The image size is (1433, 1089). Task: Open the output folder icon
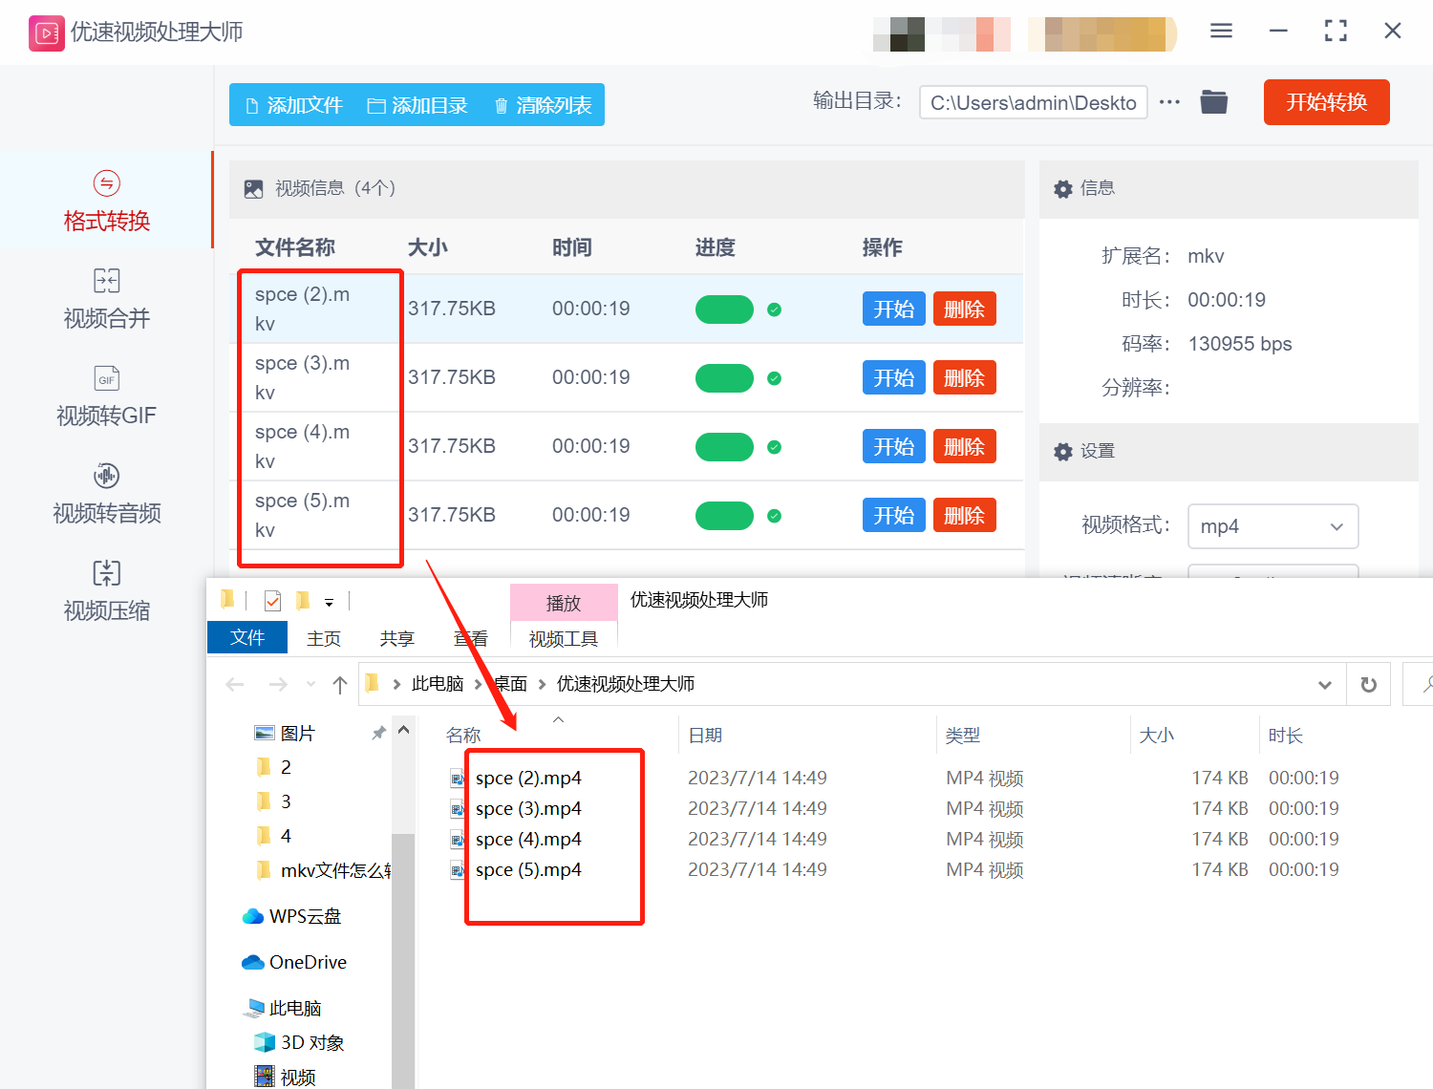coord(1213,101)
